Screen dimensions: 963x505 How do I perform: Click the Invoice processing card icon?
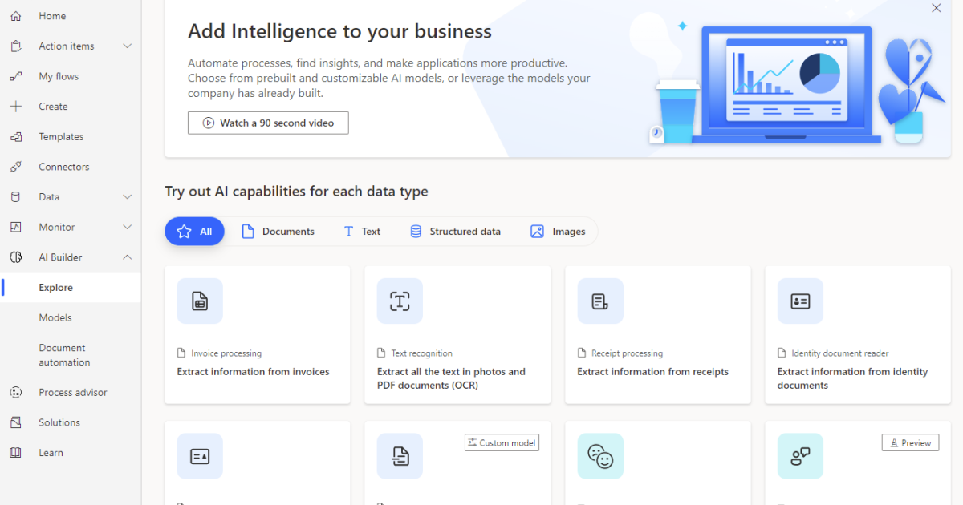click(x=200, y=301)
